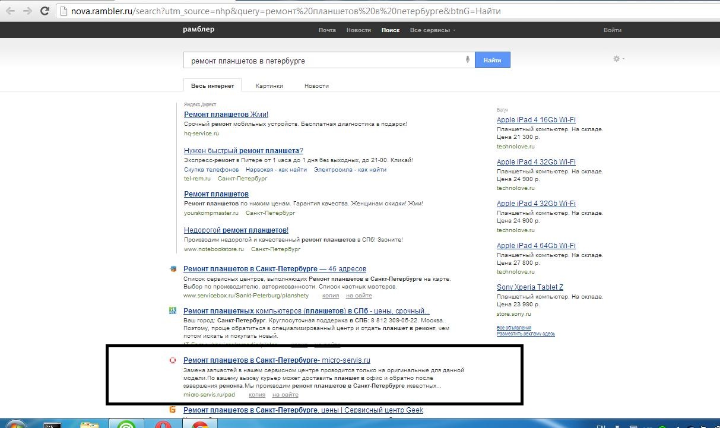Click the red micro-servis.ru favicon

pos(173,360)
